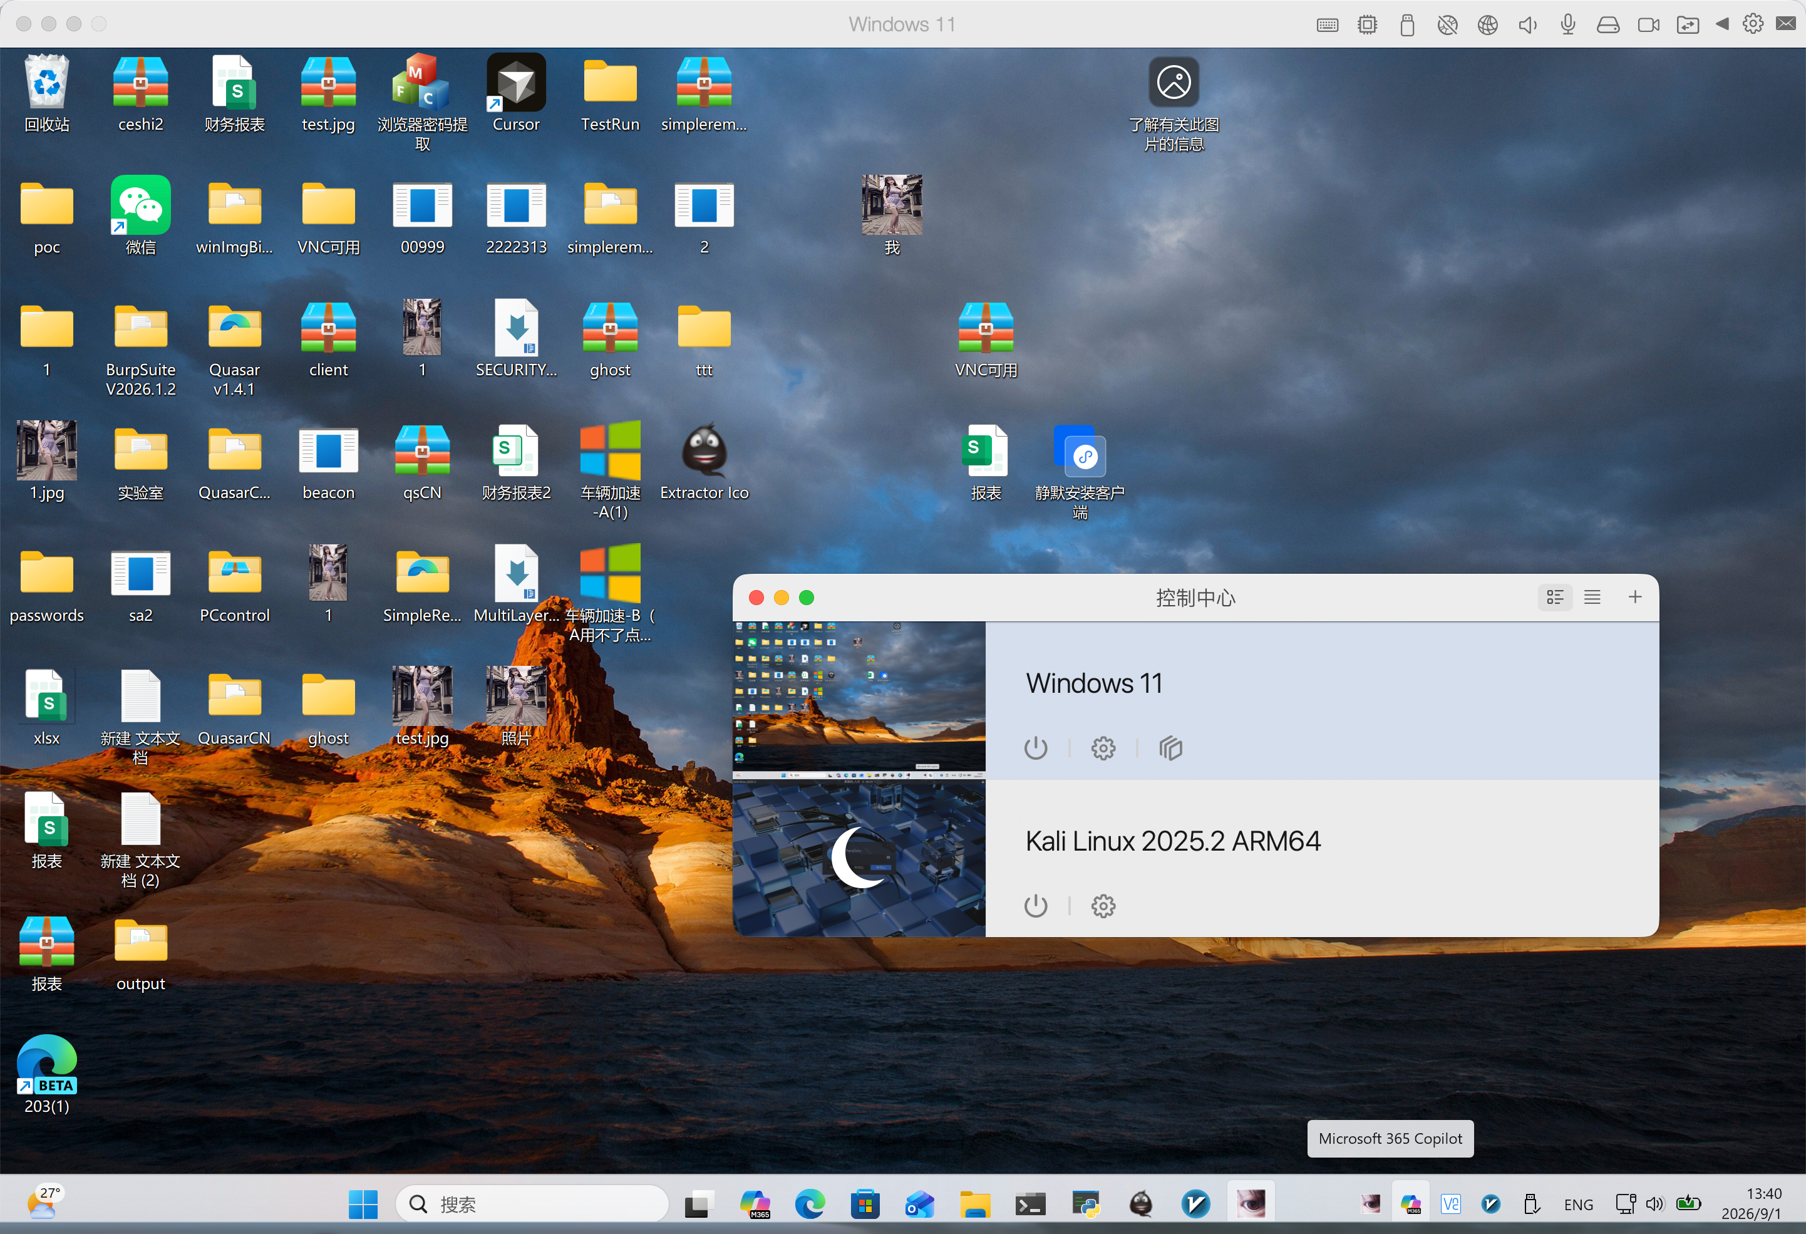Select the 我 image file
Screen dimensions: 1806x1234
click(892, 216)
